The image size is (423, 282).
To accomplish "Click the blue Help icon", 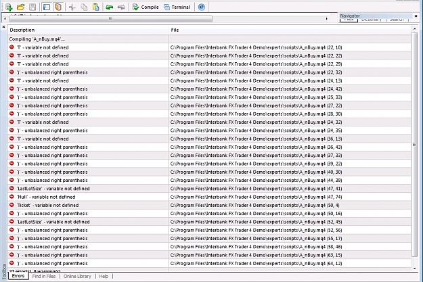I will [201, 7].
